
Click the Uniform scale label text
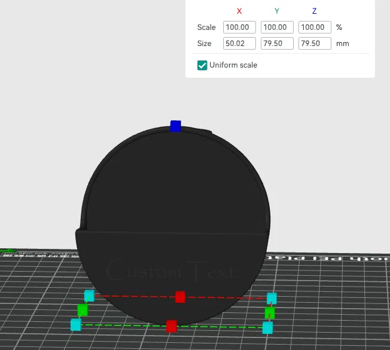[x=233, y=65]
